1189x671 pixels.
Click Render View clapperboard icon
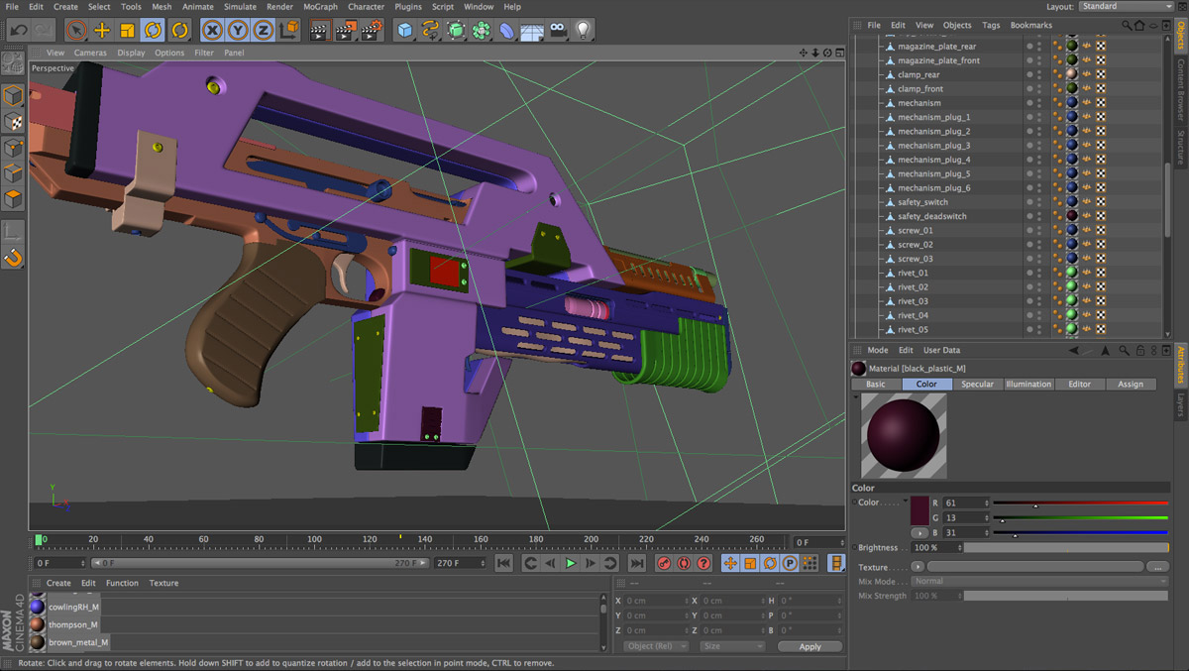(x=320, y=31)
